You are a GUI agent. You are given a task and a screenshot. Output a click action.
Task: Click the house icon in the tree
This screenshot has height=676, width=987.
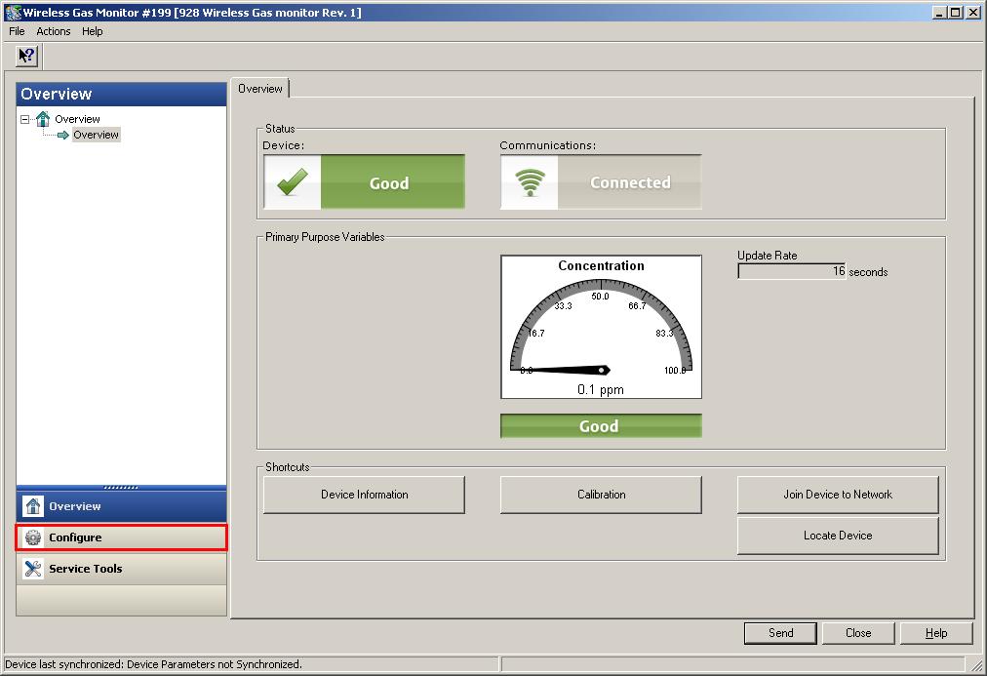point(43,118)
